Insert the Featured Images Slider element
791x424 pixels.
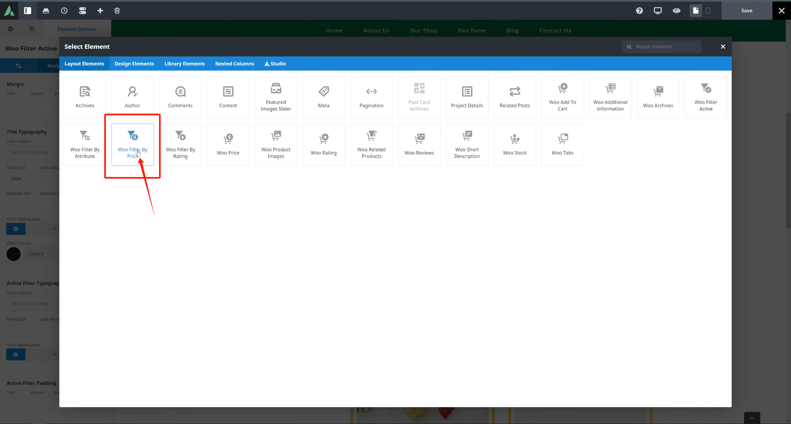(x=276, y=98)
